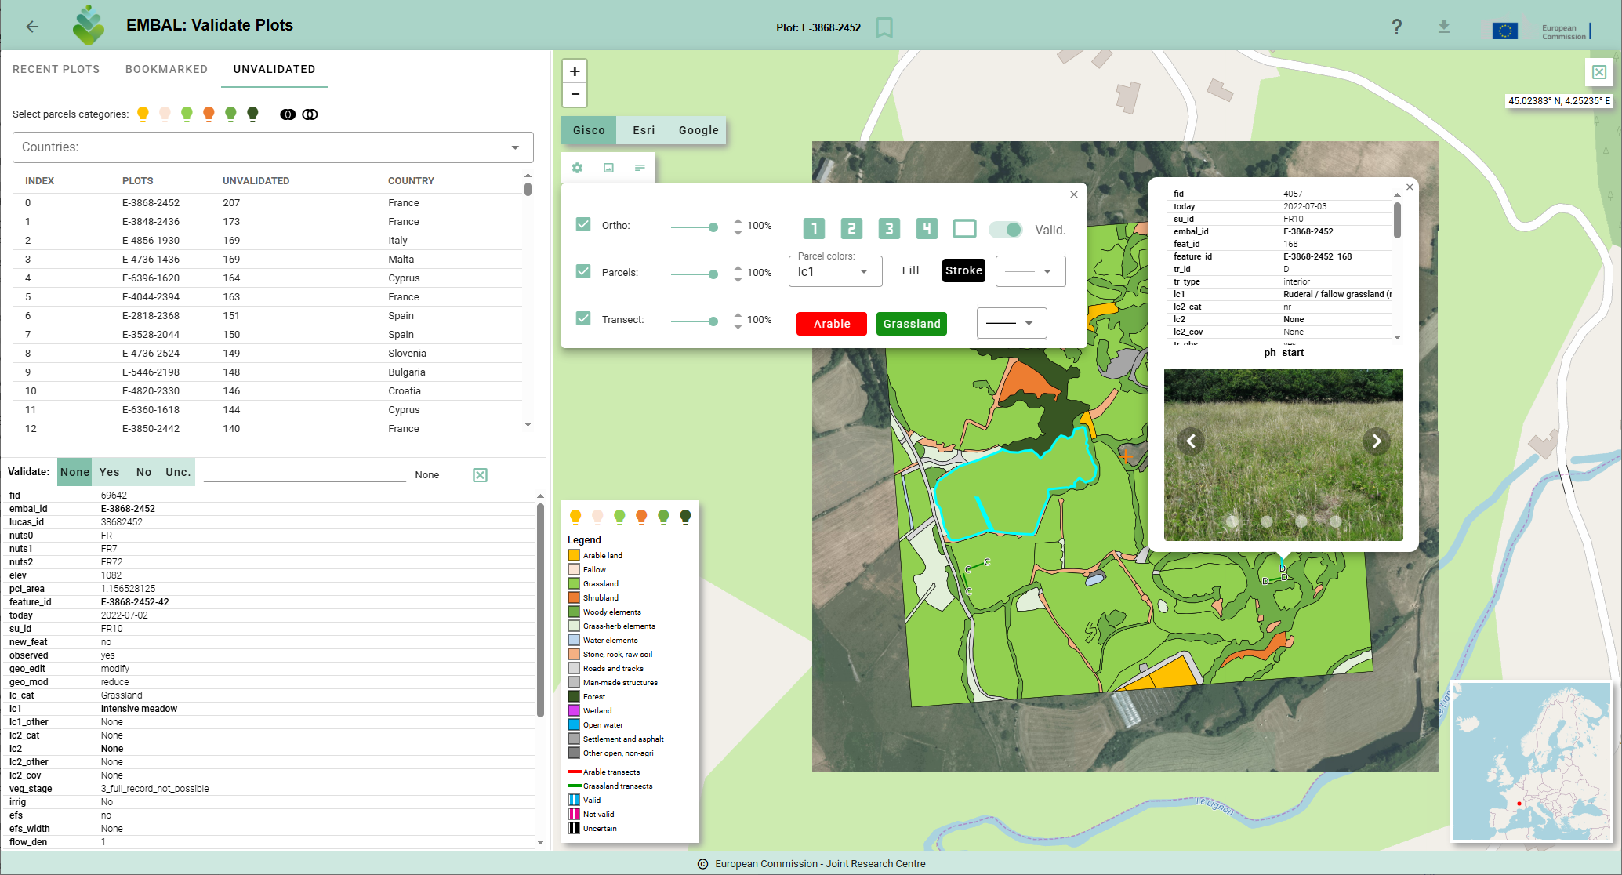Switch off the Valid toggle
Screen dimensions: 1622x875
[1006, 230]
